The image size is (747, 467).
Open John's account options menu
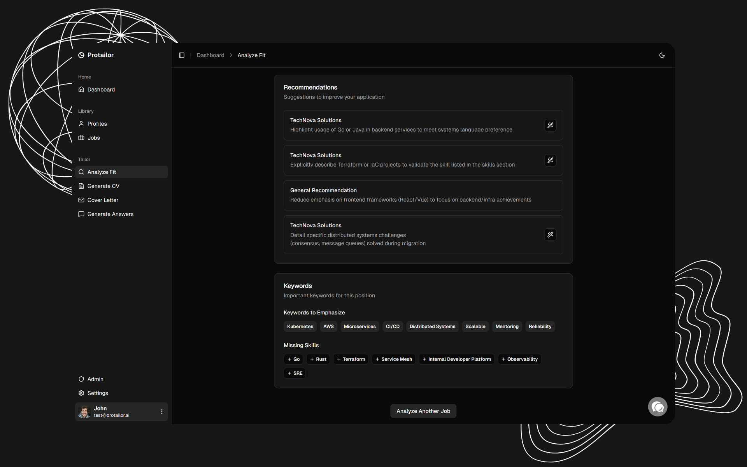[162, 412]
